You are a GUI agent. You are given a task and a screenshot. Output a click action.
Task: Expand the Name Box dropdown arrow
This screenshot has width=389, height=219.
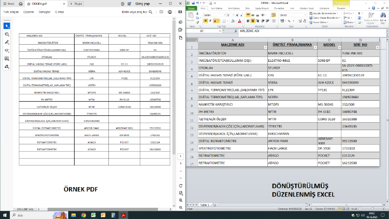[x=220, y=31]
